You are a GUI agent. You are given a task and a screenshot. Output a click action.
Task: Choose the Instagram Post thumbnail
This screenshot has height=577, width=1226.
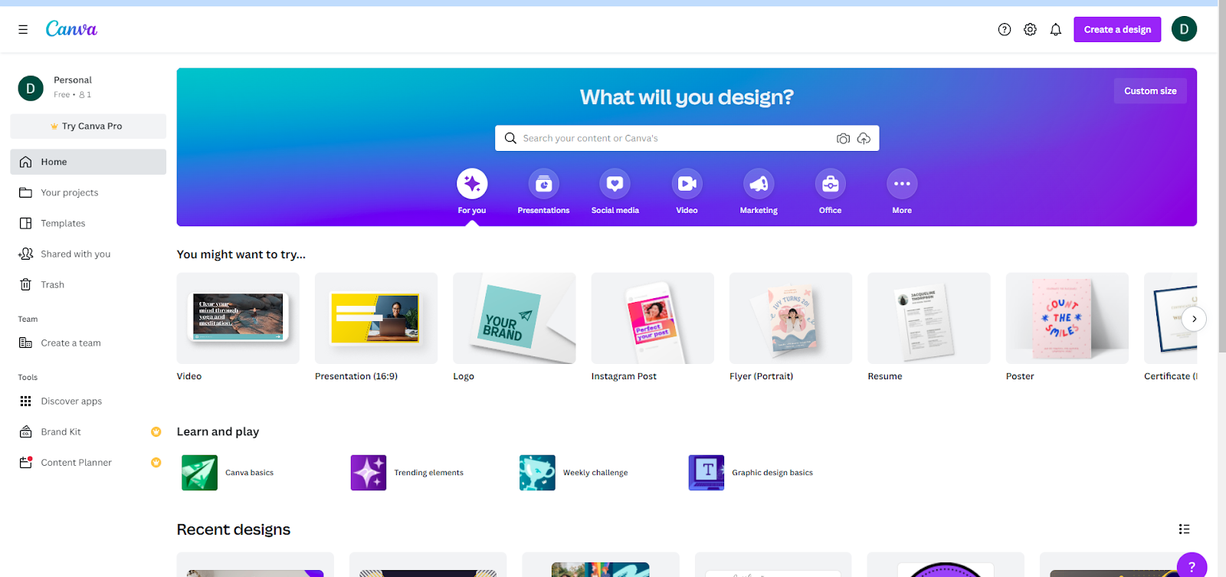pos(653,318)
